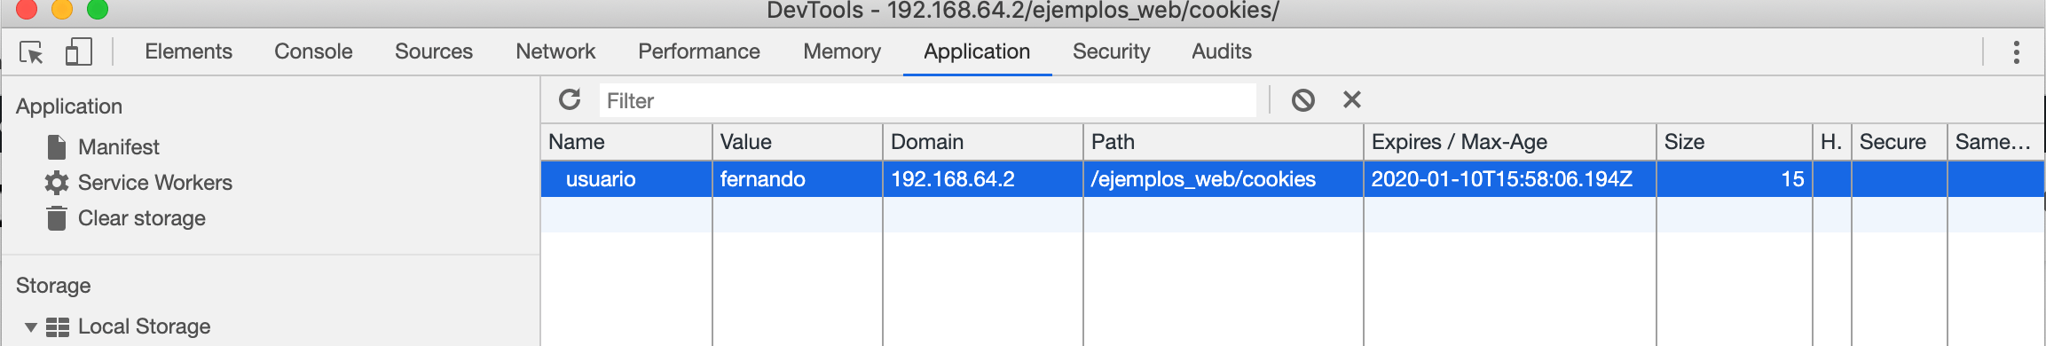2046x346 pixels.
Task: Sort cookies by the Domain column
Action: (983, 142)
